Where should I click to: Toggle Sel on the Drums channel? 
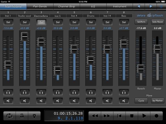tap(91, 22)
